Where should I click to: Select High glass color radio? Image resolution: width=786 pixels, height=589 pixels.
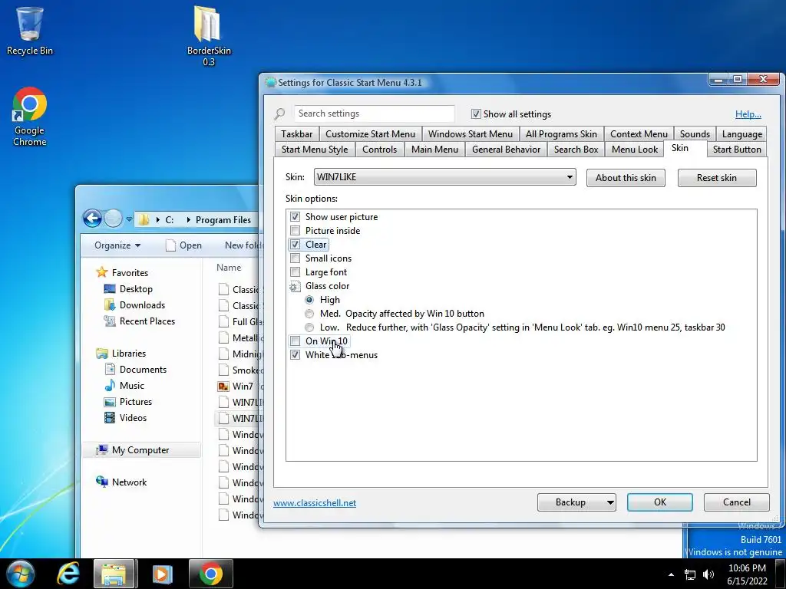tap(309, 300)
